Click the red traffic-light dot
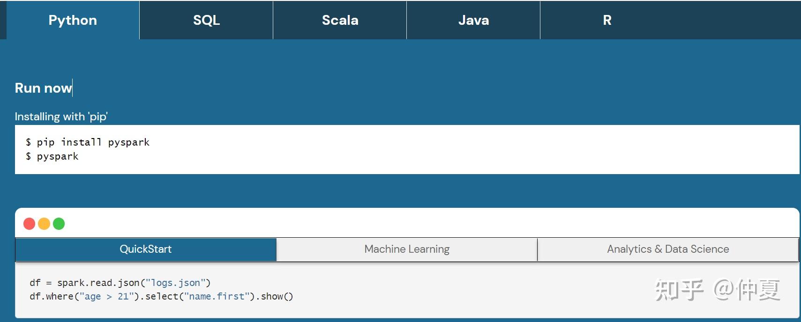Image resolution: width=801 pixels, height=322 pixels. [x=29, y=224]
